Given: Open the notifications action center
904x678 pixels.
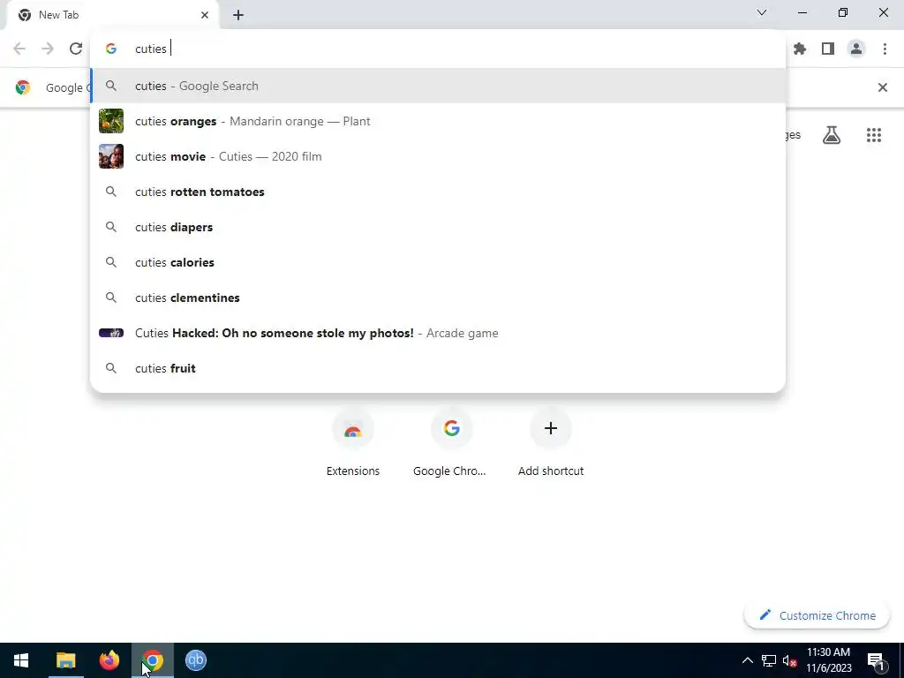Looking at the screenshot, I should [876, 660].
